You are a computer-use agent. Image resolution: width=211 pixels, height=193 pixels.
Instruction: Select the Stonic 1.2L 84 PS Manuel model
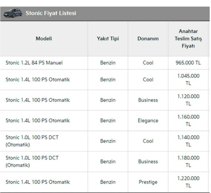(x=34, y=62)
